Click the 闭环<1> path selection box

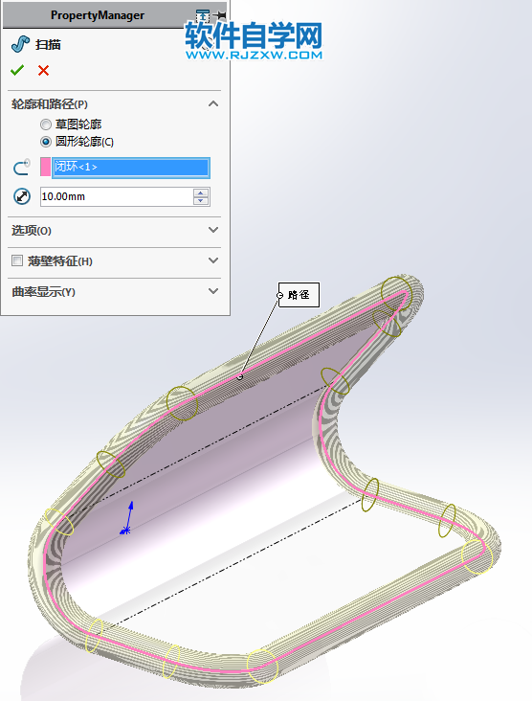click(x=131, y=168)
